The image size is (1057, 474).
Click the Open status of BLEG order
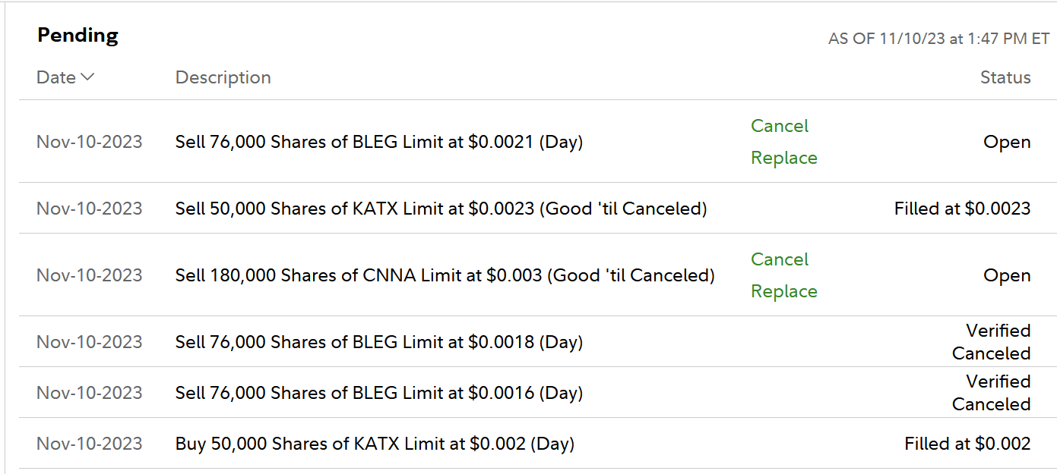coord(1007,142)
